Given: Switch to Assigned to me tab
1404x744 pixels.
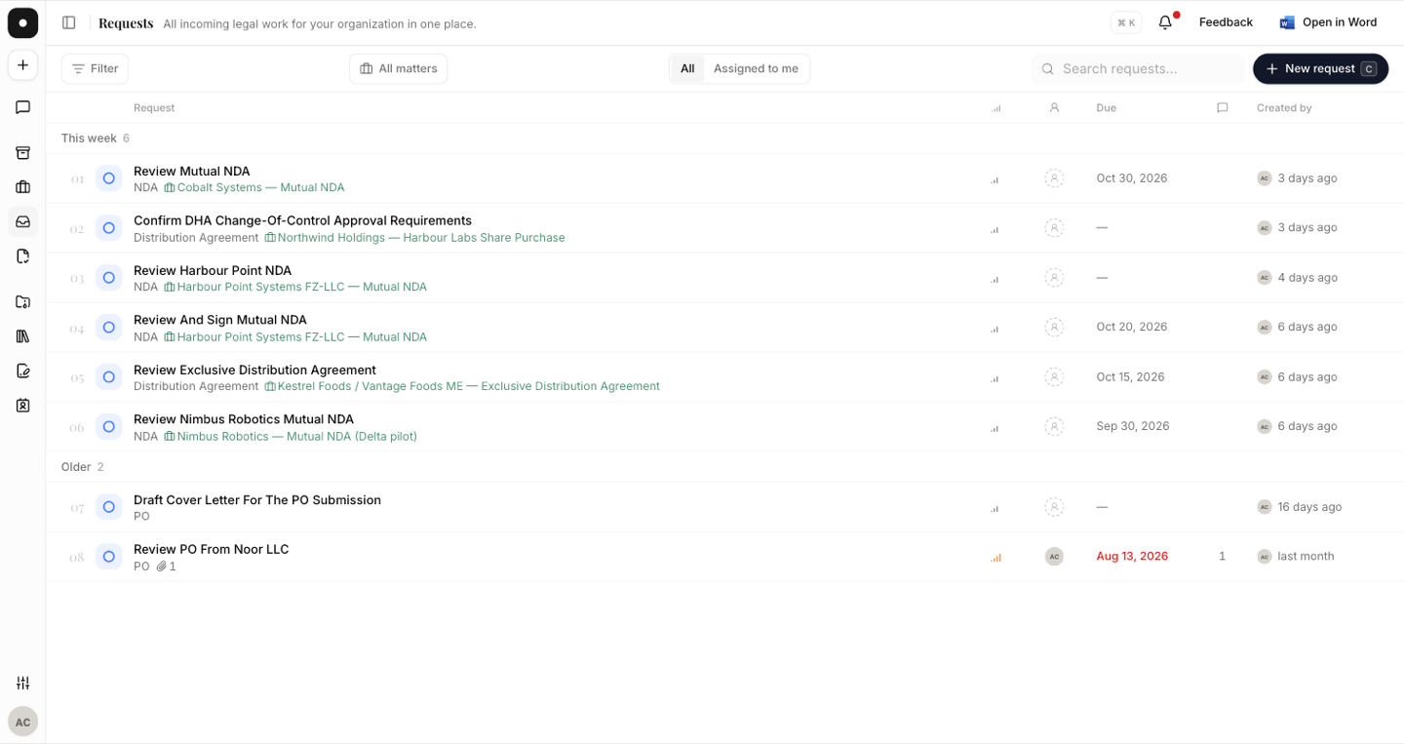Looking at the screenshot, I should pyautogui.click(x=756, y=68).
